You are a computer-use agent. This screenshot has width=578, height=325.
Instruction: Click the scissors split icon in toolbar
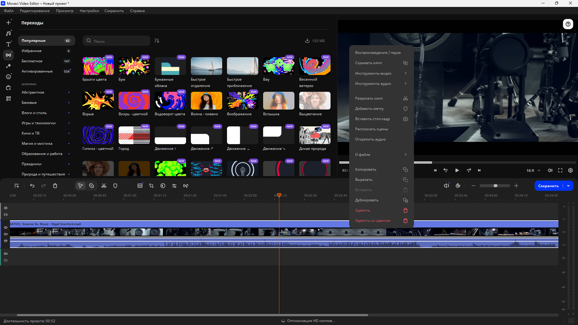pos(104,186)
